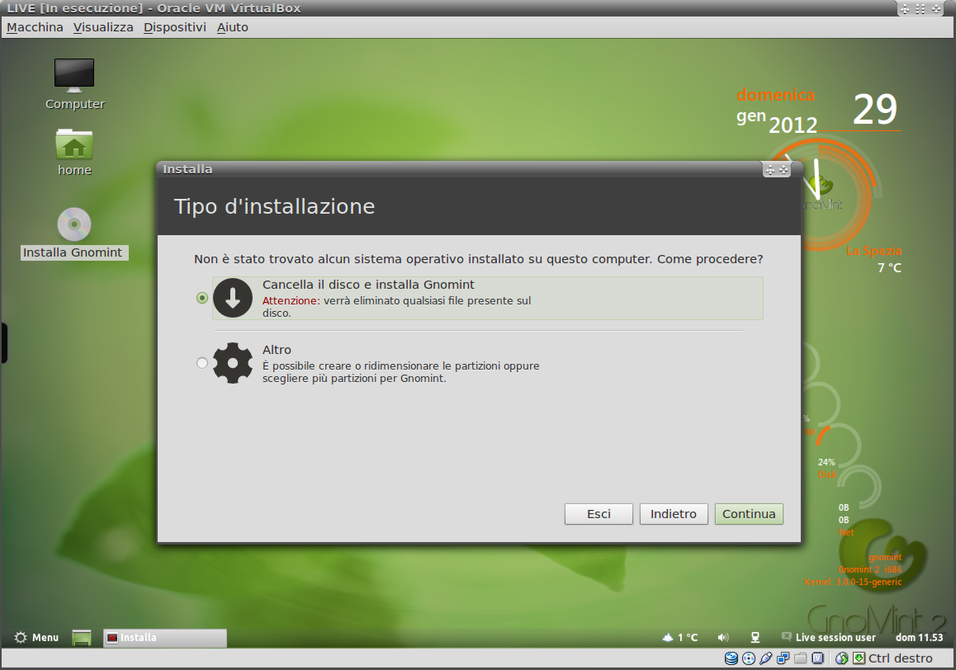Open the Computer desktop icon
956x670 pixels.
(74, 75)
